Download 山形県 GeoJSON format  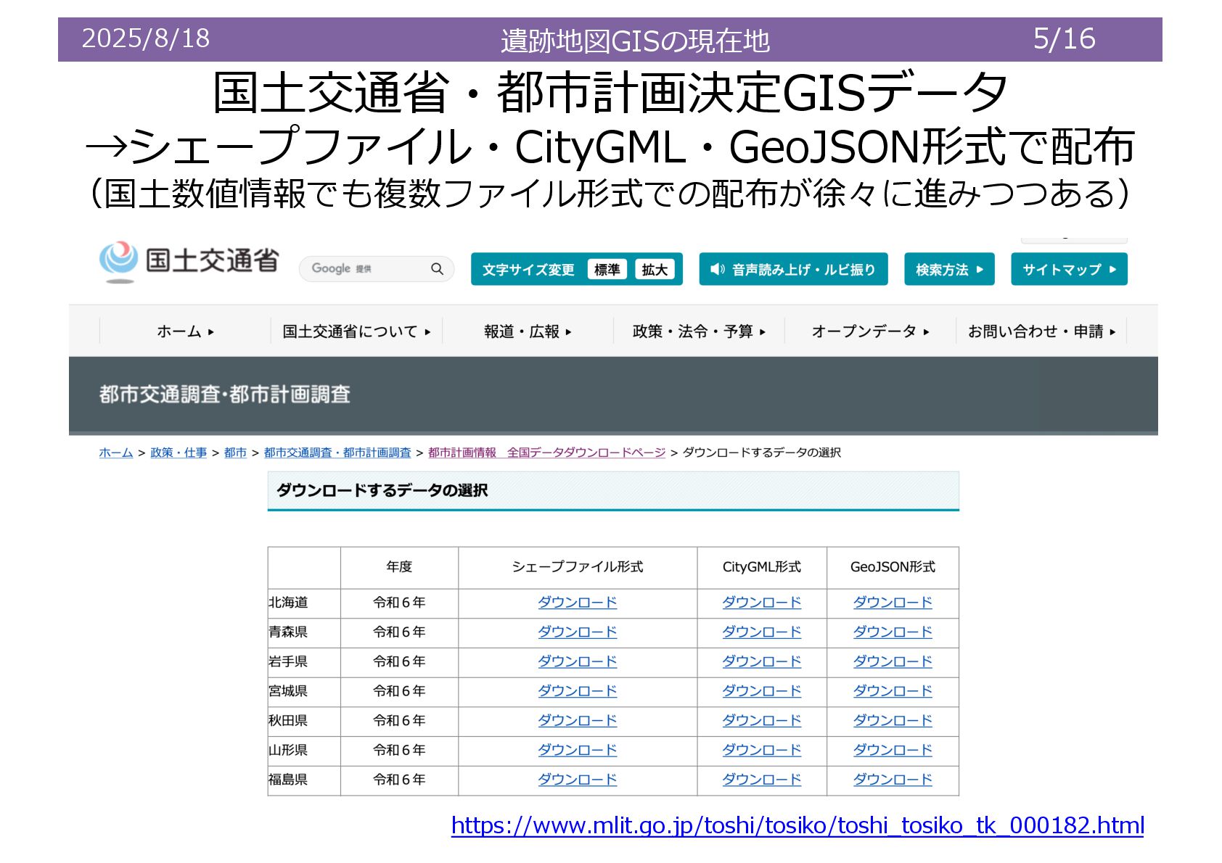pyautogui.click(x=893, y=750)
